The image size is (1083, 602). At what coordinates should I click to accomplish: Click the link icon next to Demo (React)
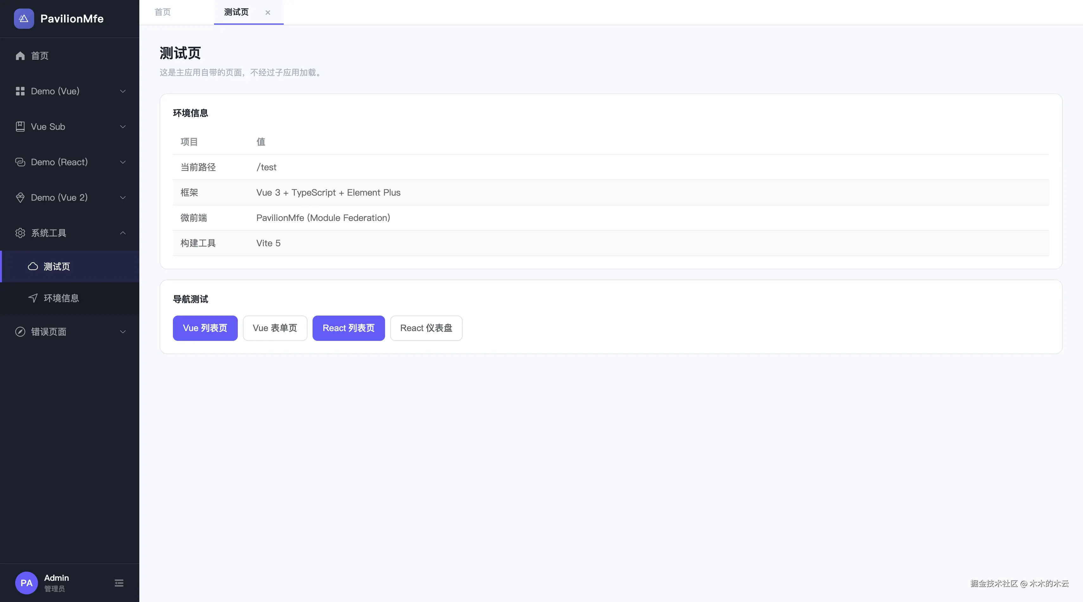point(20,162)
